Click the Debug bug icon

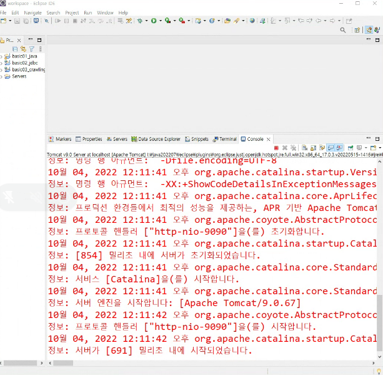pyautogui.click(x=140, y=21)
